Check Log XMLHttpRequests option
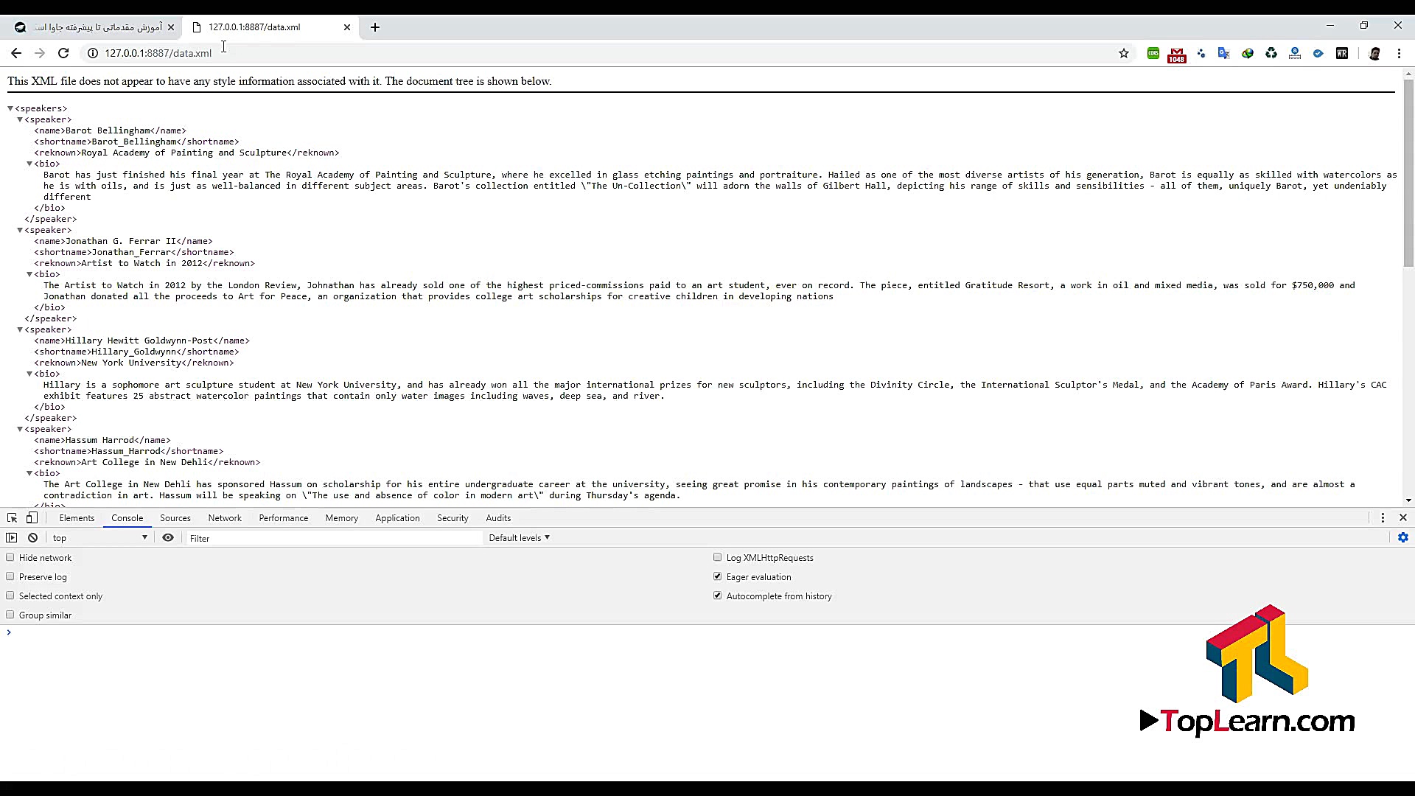1415x796 pixels. (x=717, y=556)
